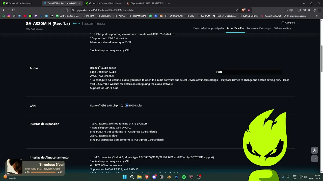Click the page vertical scrollbar
323x181 pixels.
[321, 59]
